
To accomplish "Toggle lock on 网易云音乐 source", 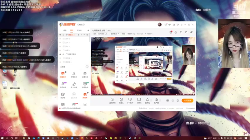I will tap(63, 54).
